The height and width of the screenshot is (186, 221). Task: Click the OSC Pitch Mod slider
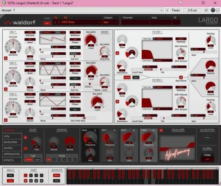83,118
